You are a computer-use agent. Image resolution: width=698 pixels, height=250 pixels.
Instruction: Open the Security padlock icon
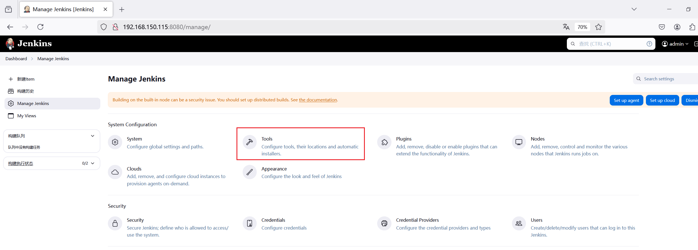[x=115, y=223]
